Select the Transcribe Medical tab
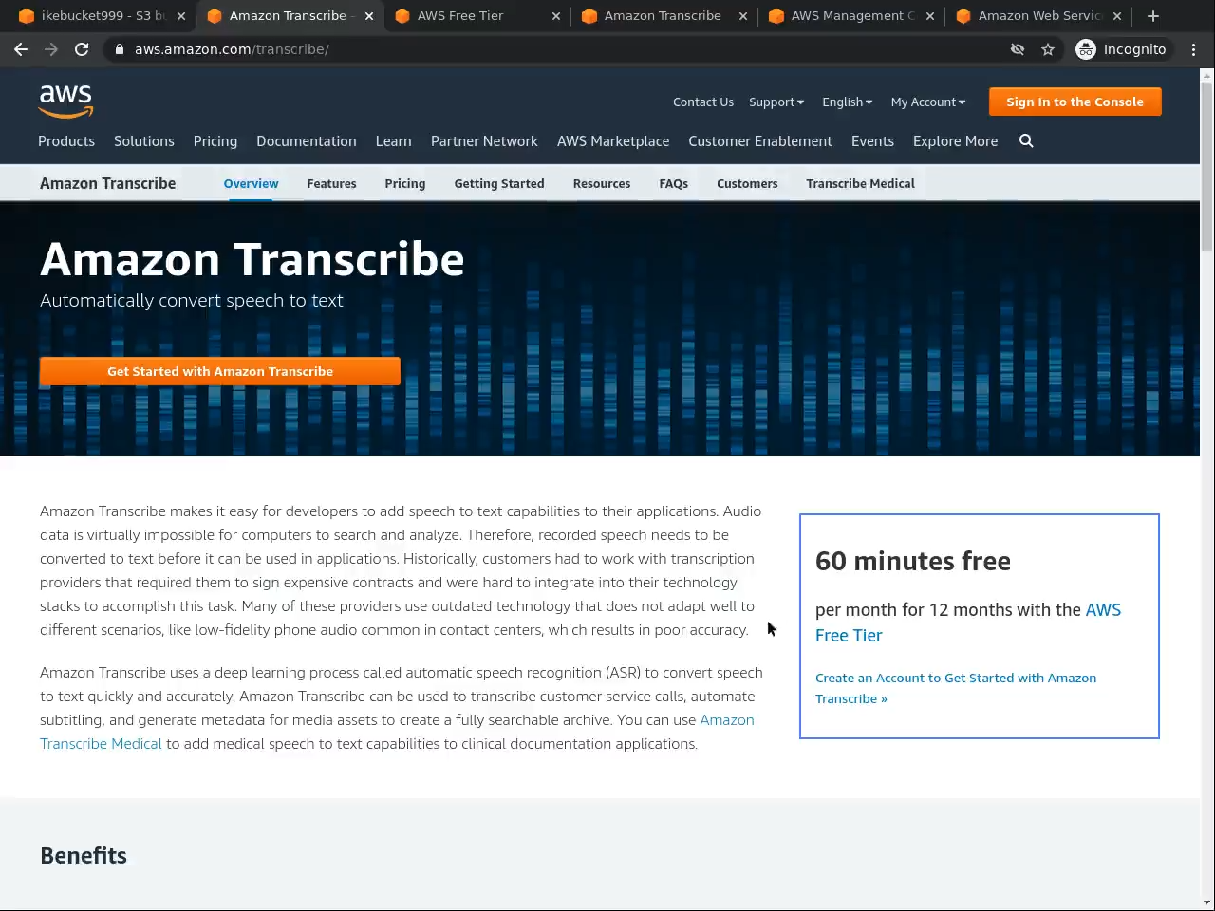Screen dimensions: 1215x911 861,183
